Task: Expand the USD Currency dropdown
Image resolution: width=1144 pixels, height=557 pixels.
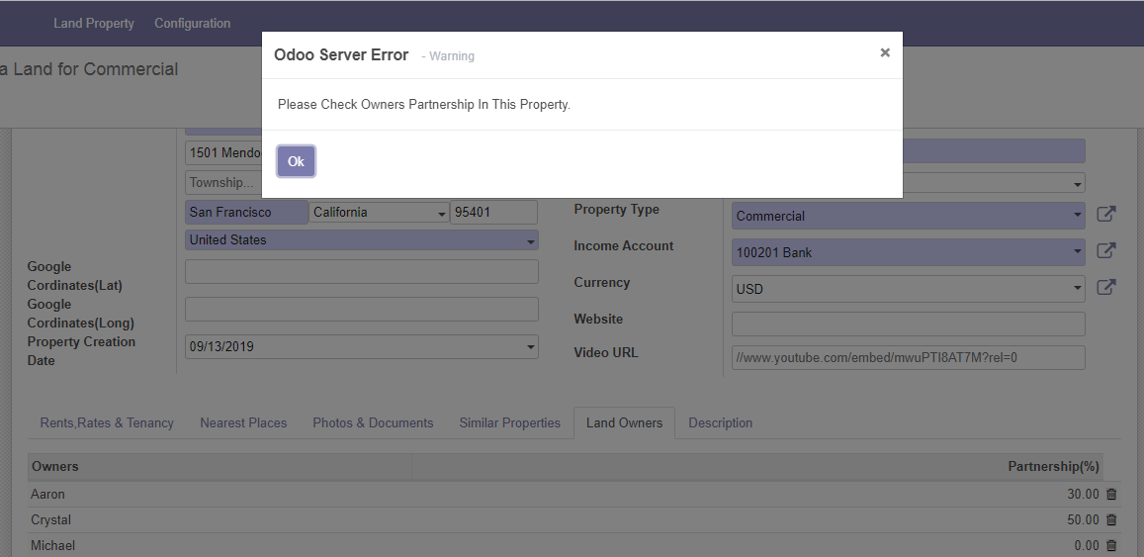Action: [909, 289]
